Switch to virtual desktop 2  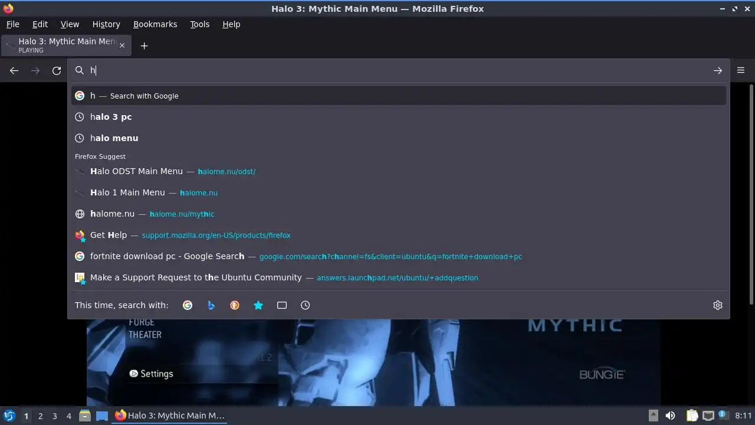[x=40, y=416]
